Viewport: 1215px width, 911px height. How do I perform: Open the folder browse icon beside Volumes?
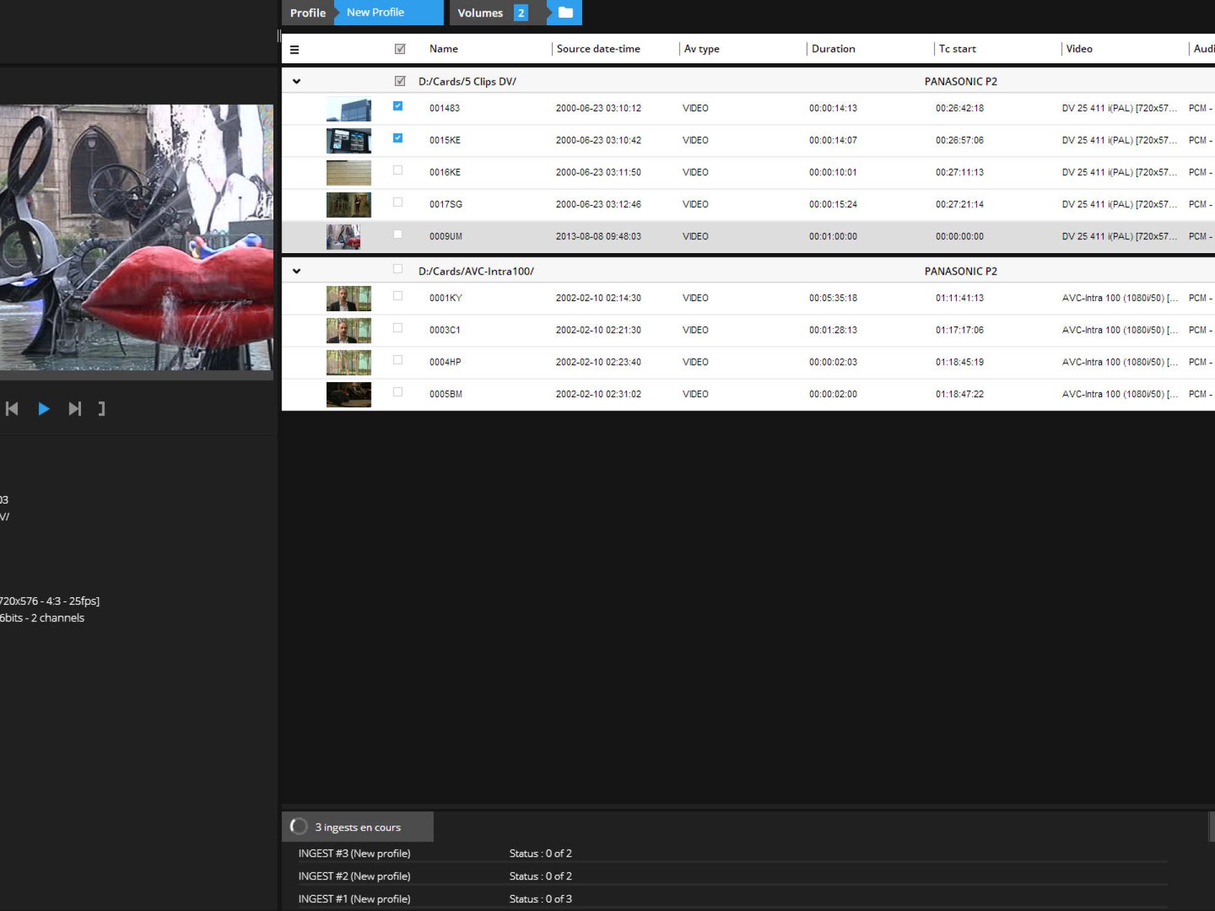565,13
